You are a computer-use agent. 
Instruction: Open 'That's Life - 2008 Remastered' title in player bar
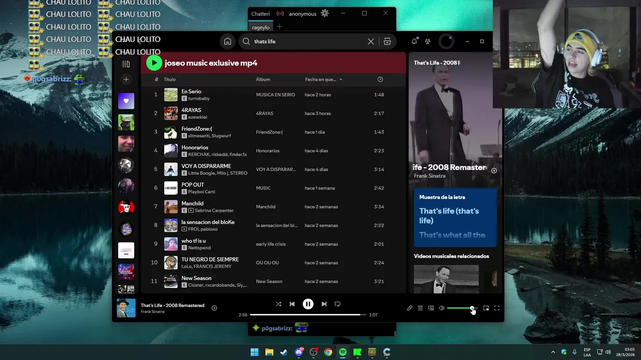[x=172, y=305]
